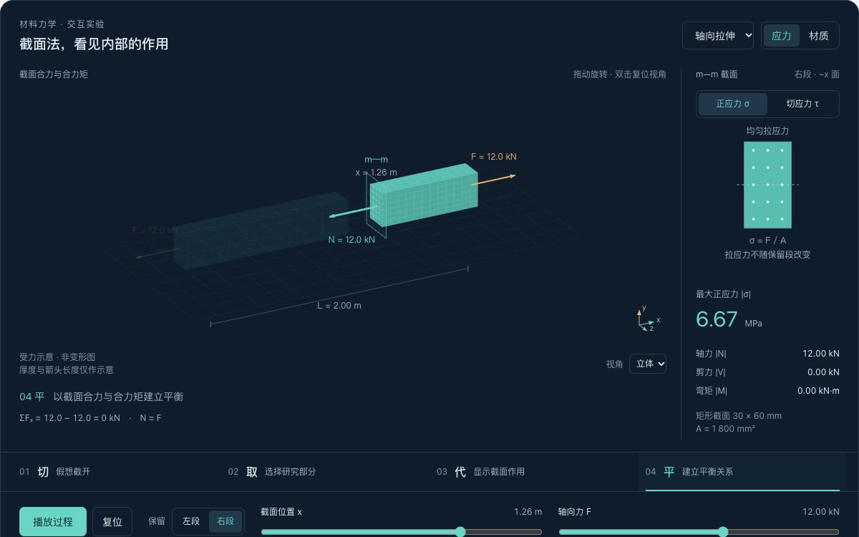Click the A = 1 800 mm² area text

click(x=725, y=429)
